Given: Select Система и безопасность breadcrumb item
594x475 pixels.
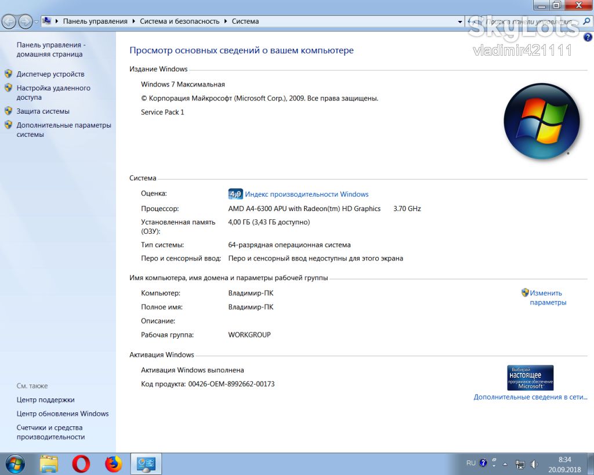Looking at the screenshot, I should (x=180, y=21).
